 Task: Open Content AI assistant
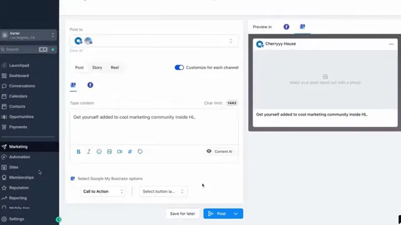click(x=219, y=151)
